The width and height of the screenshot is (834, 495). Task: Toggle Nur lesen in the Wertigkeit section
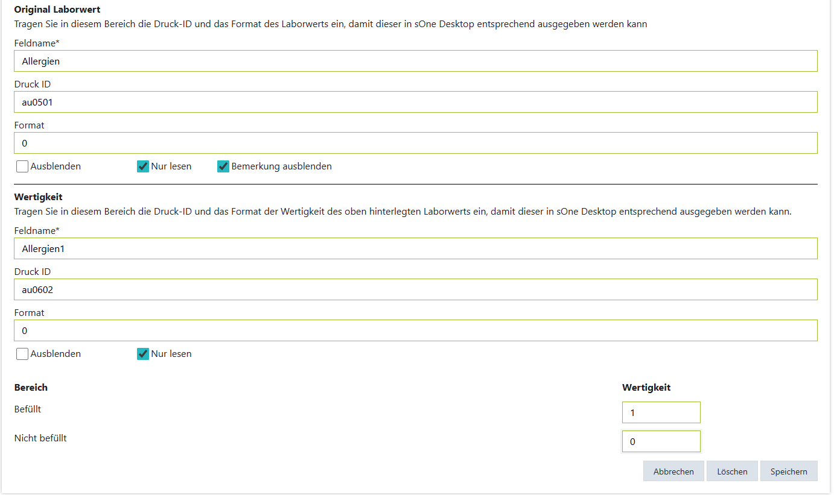143,354
